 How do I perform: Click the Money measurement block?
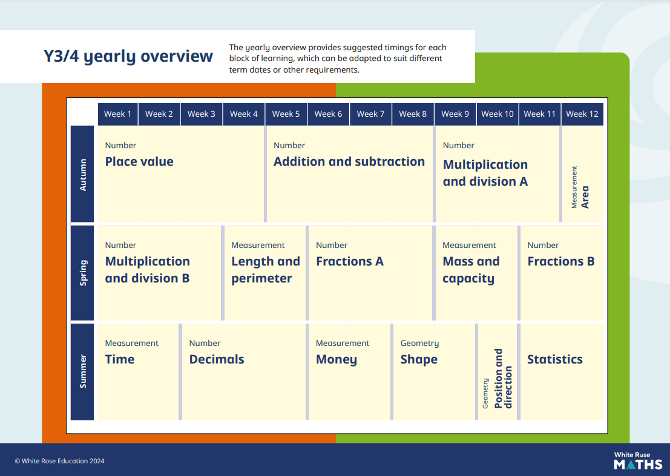(349, 371)
